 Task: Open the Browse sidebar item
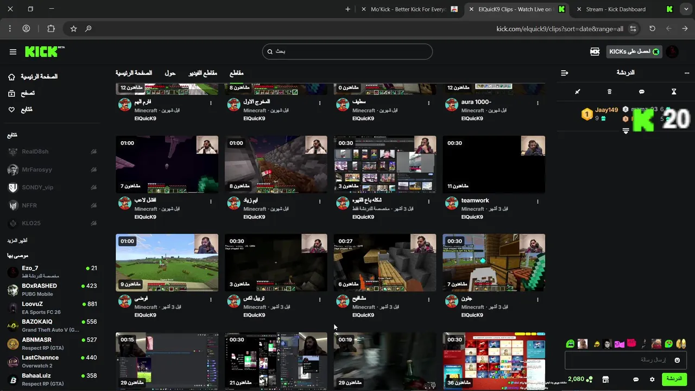(22, 93)
